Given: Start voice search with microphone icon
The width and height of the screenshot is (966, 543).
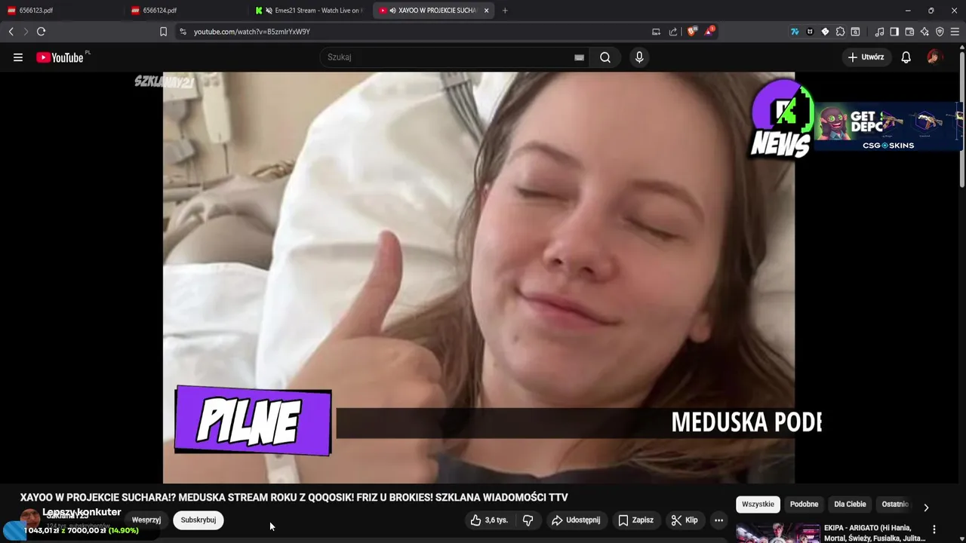Looking at the screenshot, I should pos(639,57).
